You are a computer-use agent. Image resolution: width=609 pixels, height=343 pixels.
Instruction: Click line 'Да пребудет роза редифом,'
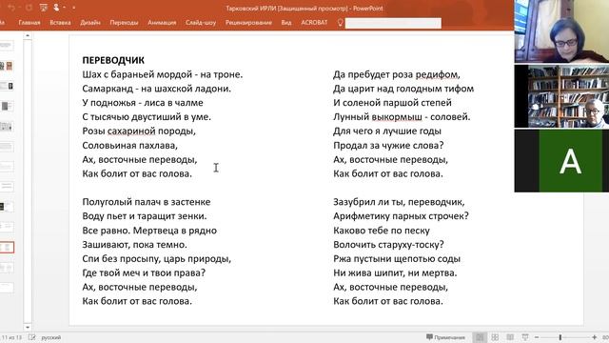coord(397,74)
